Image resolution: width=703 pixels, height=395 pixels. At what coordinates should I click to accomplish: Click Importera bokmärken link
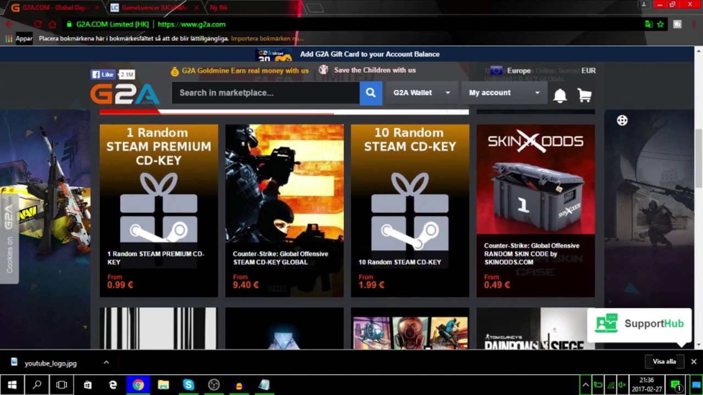(x=267, y=38)
